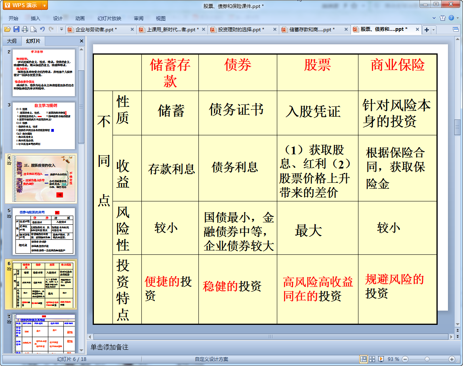Viewport: 463px width, 366px height.
Task: Click the new document tab plus button
Action: pos(427,30)
